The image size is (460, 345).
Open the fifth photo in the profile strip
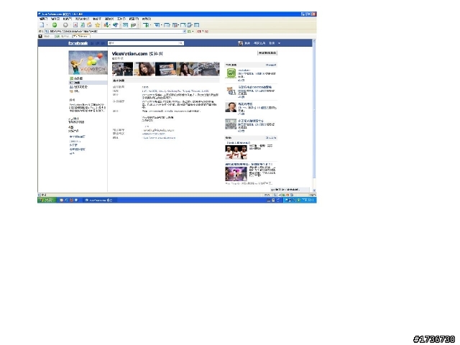209,69
